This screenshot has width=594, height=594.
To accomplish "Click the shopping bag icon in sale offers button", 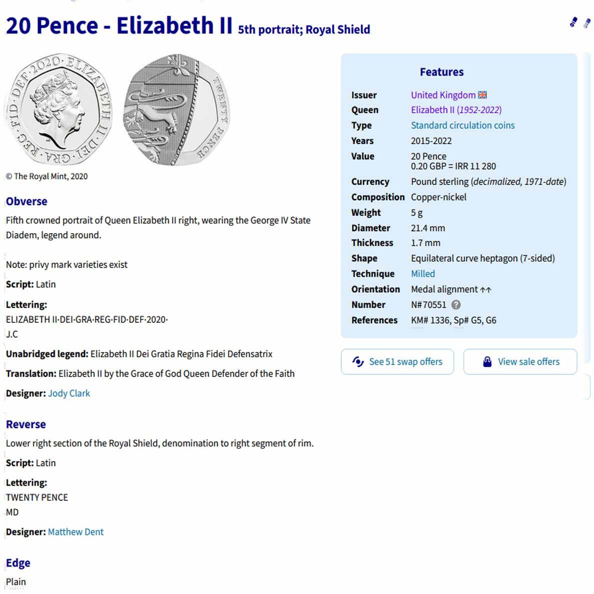I will tap(487, 362).
